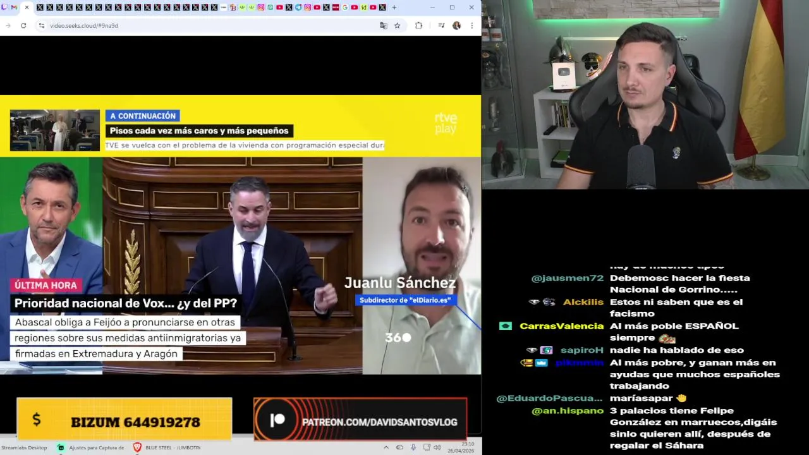Click the 'ÚLTIMA HORA' red label

(46, 285)
